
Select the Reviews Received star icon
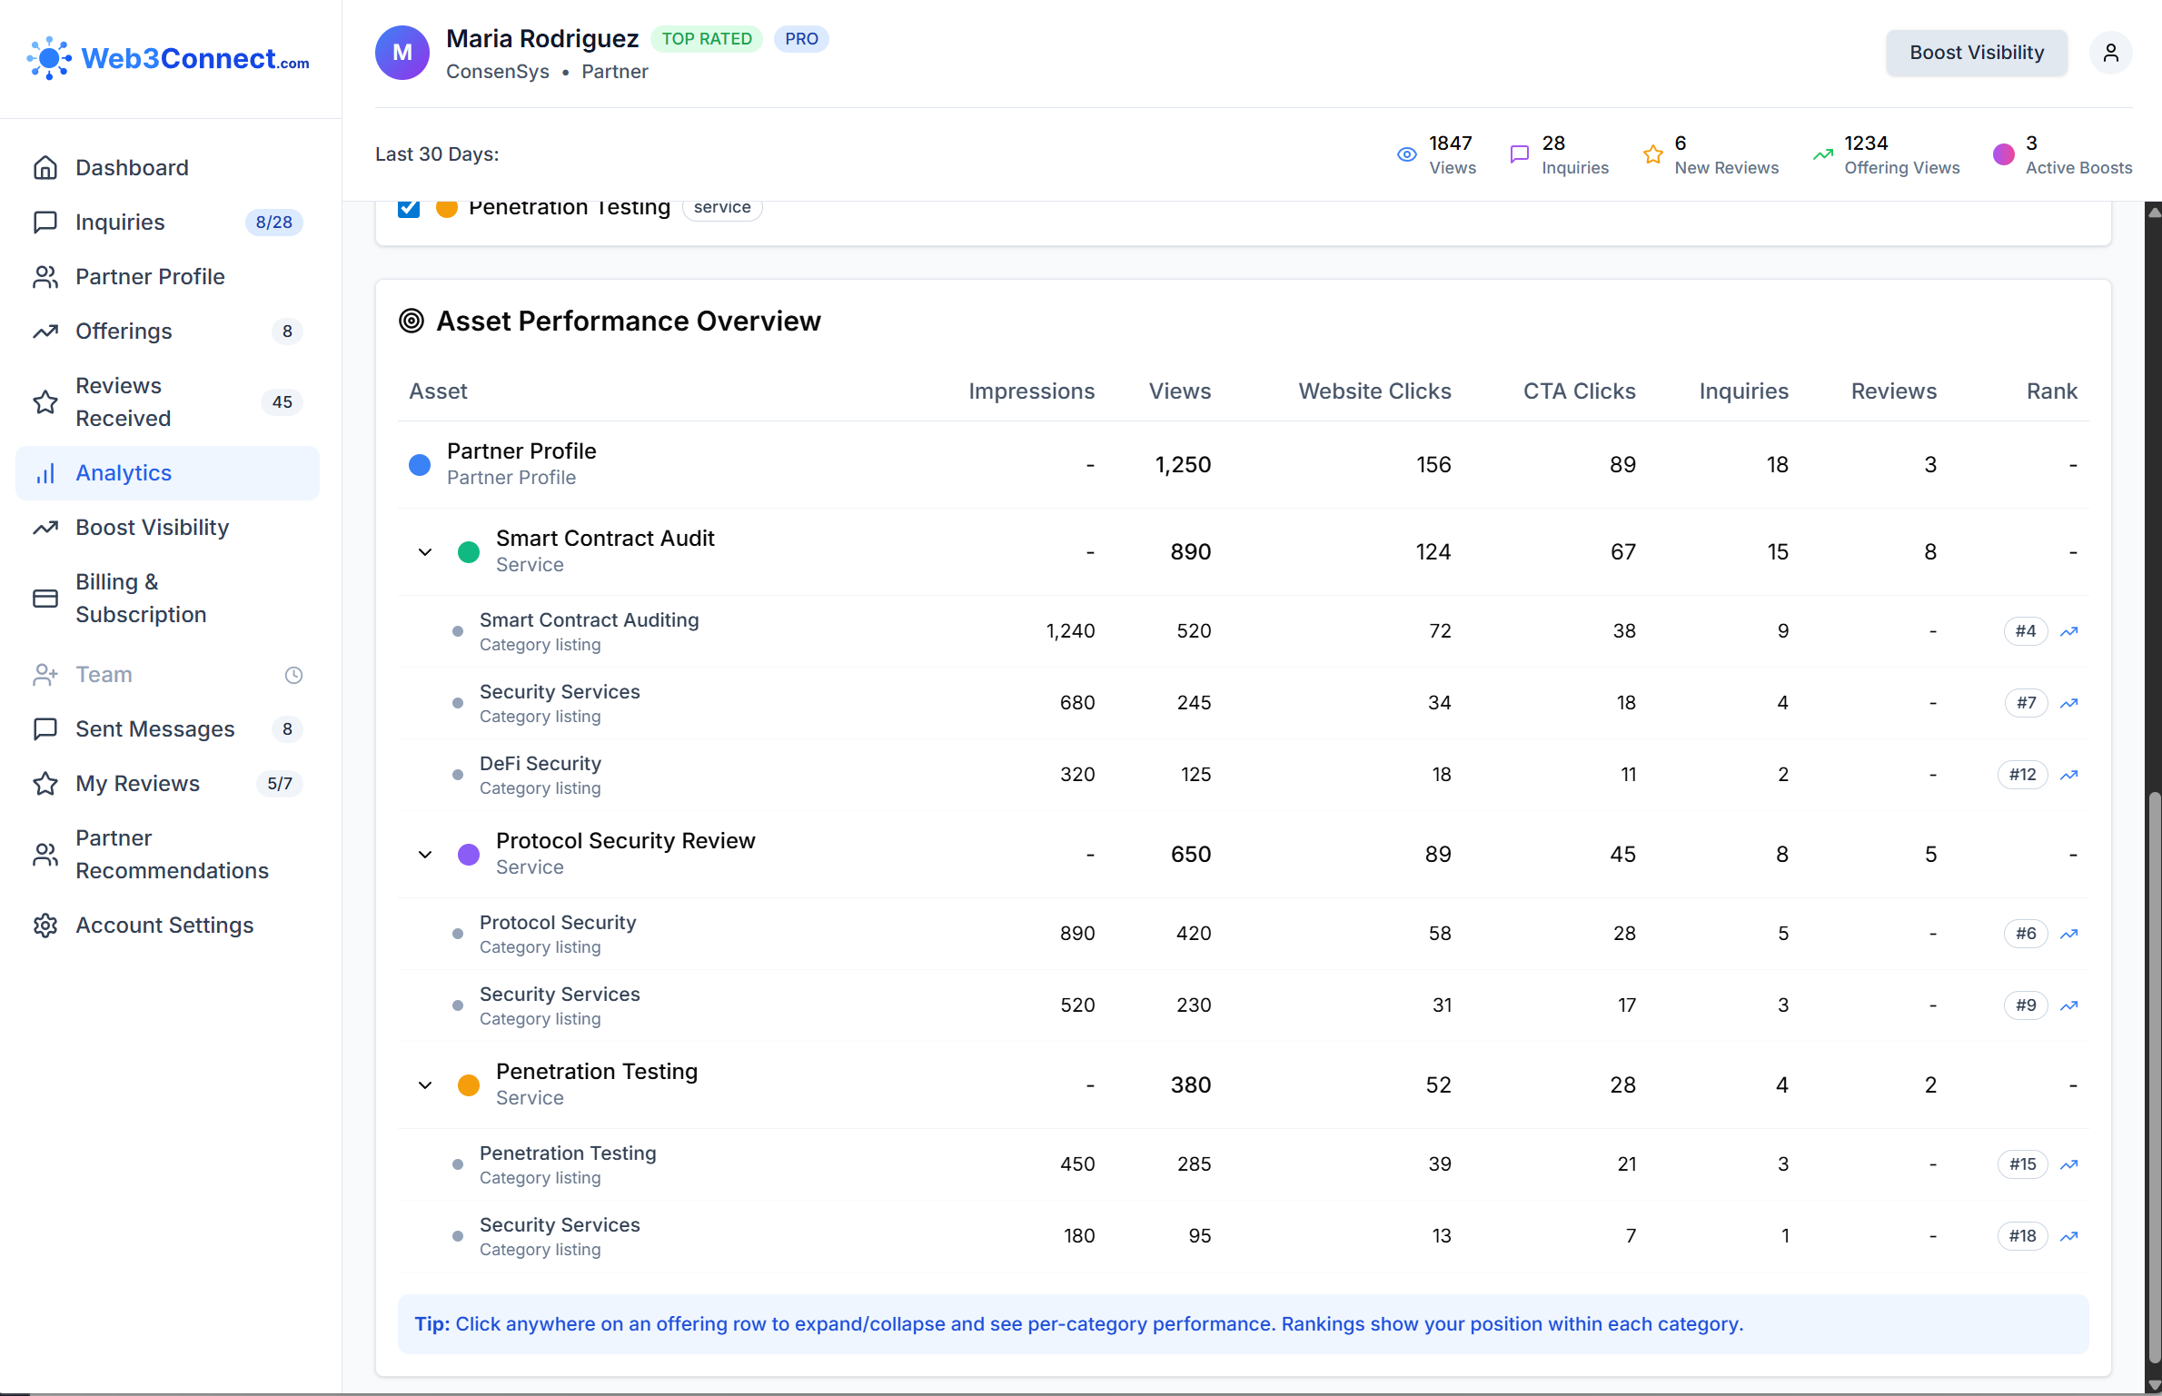pyautogui.click(x=46, y=402)
